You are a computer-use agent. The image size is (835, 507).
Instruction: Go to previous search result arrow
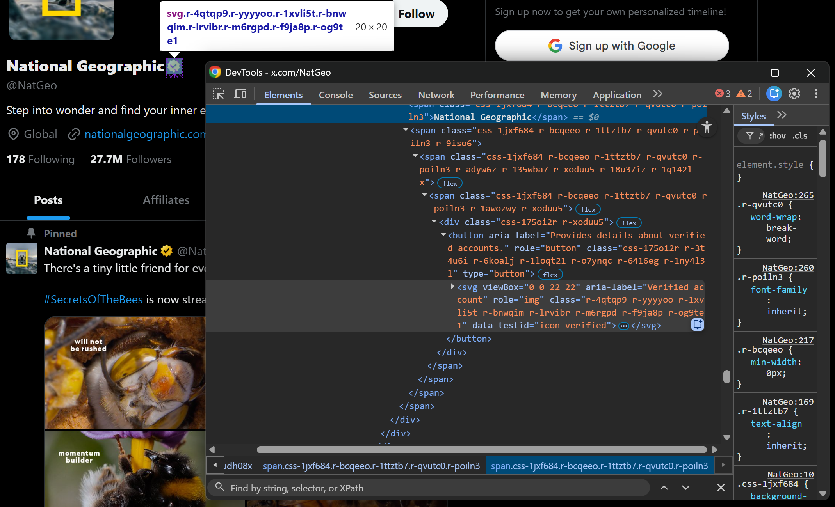(x=664, y=487)
